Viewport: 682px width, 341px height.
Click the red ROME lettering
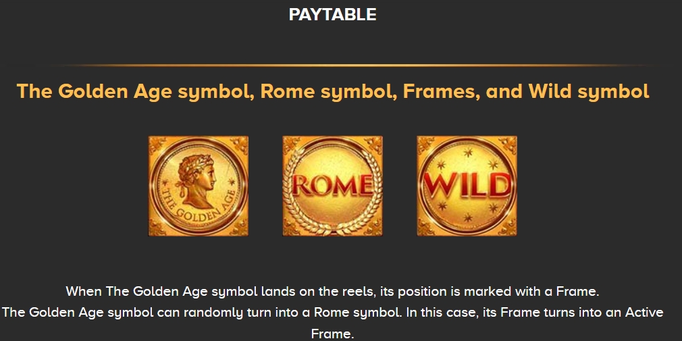(332, 184)
